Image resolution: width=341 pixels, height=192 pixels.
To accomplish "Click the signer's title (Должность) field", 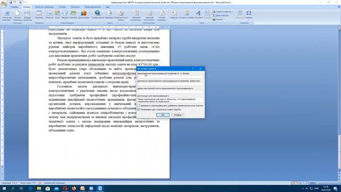I will pos(170,84).
